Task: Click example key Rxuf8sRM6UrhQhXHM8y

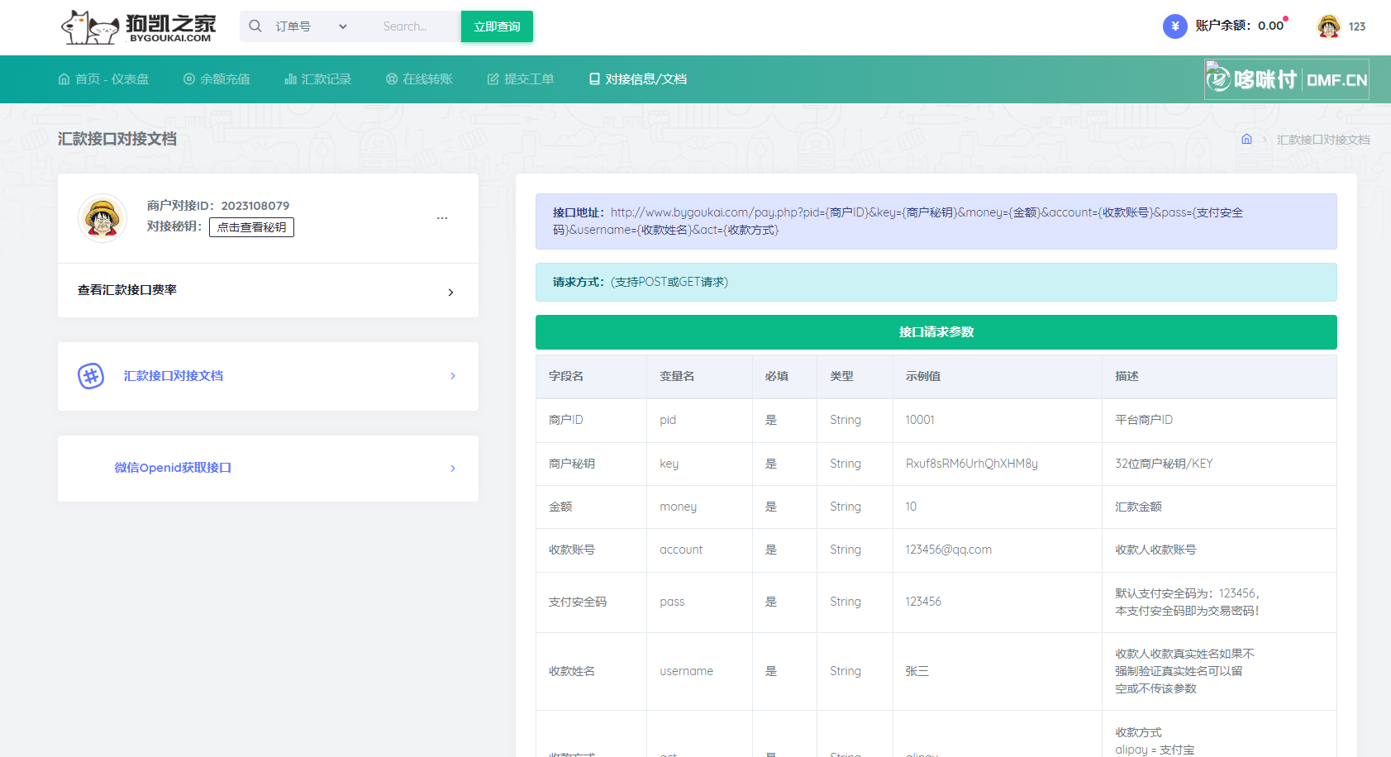Action: coord(972,464)
